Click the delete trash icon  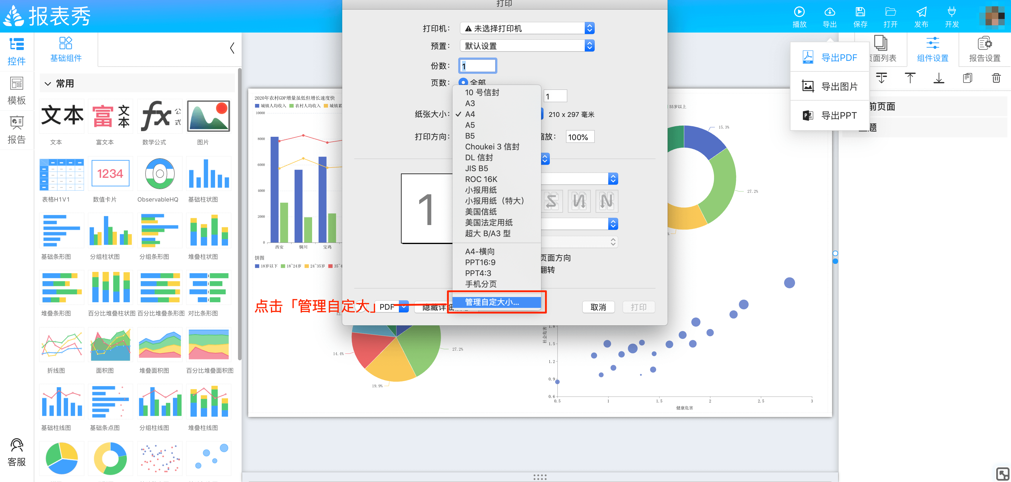(996, 78)
